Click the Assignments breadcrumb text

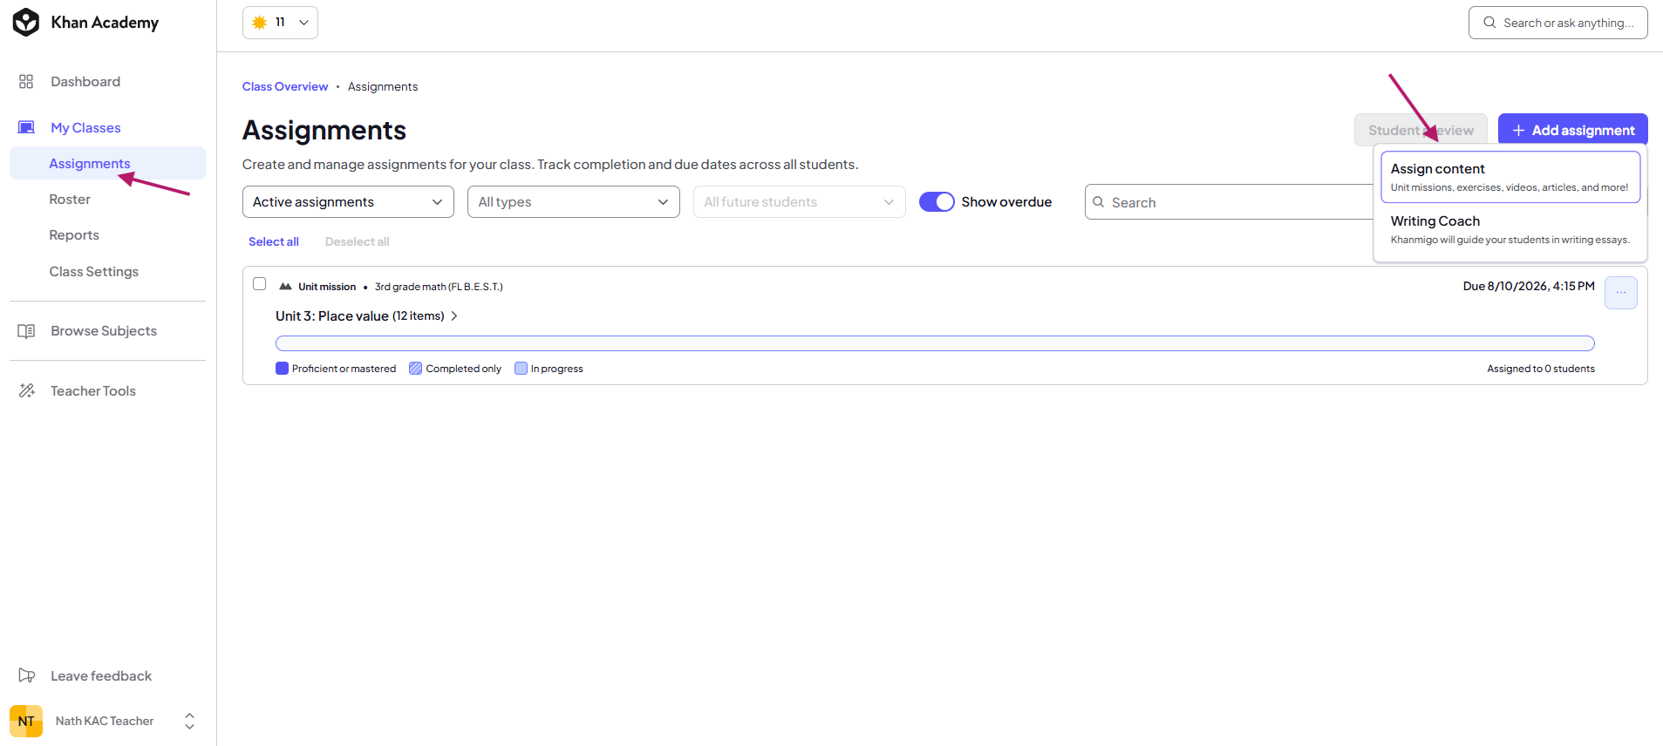[383, 86]
